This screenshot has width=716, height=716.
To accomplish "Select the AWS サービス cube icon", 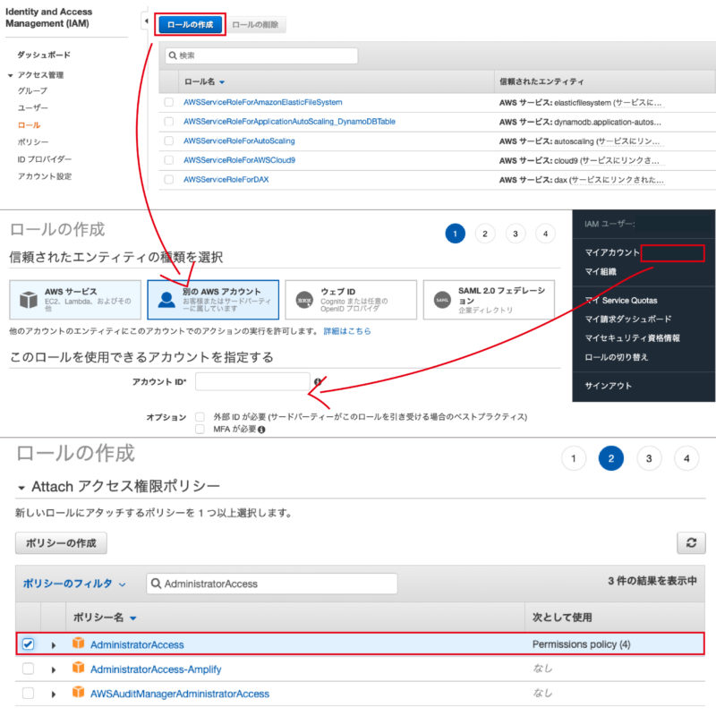I will coord(29,300).
